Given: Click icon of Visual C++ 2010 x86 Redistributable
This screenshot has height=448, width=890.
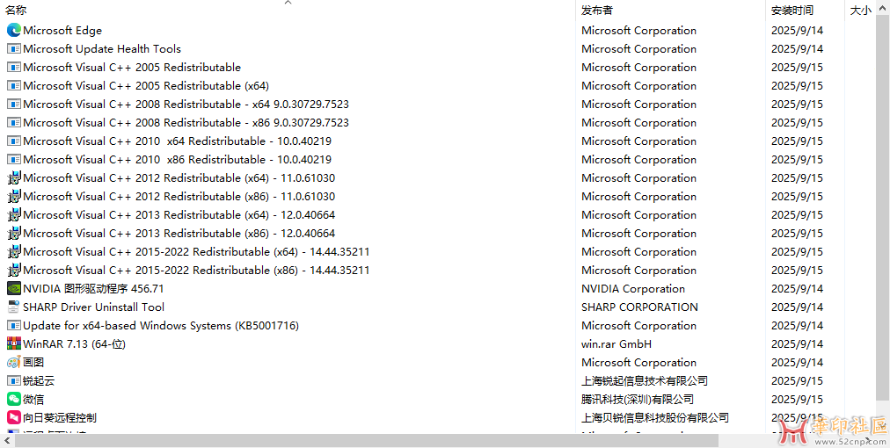Looking at the screenshot, I should 13,159.
